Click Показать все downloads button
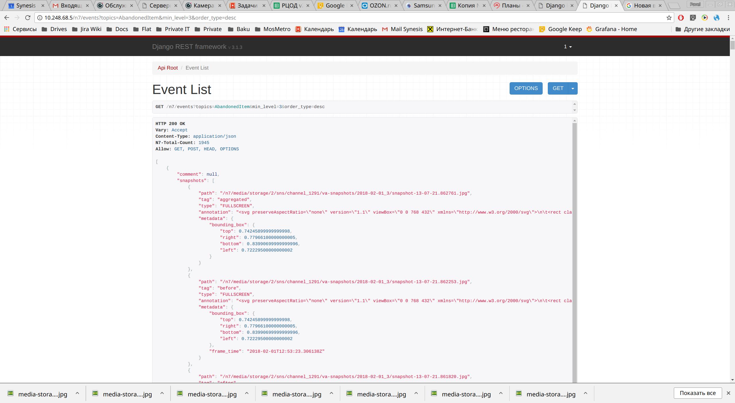The image size is (735, 403). coord(698,393)
